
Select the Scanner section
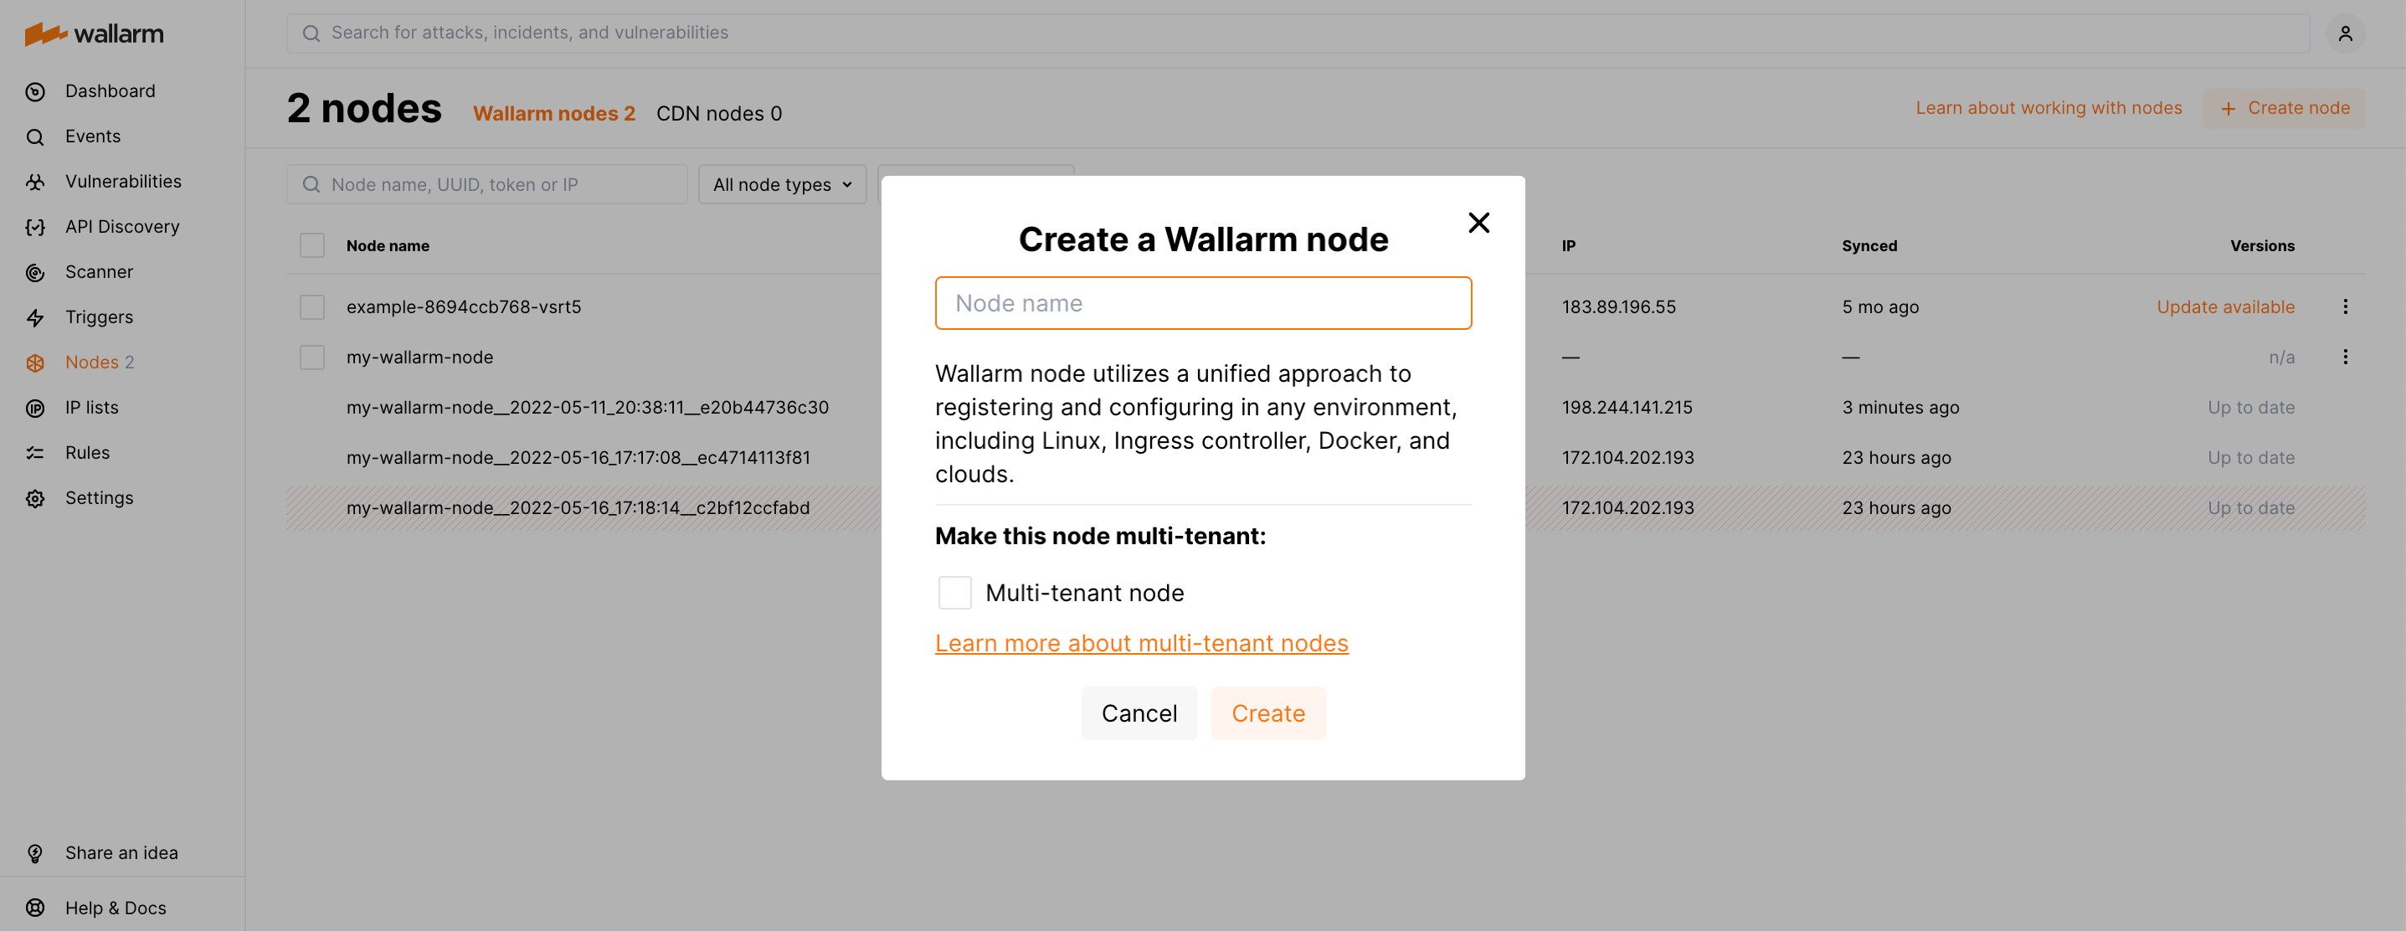tap(98, 272)
